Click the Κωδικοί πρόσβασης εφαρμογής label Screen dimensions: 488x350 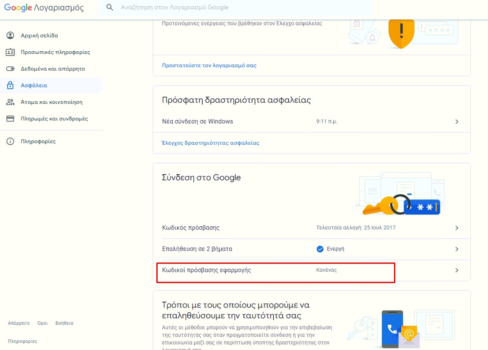[x=206, y=270]
